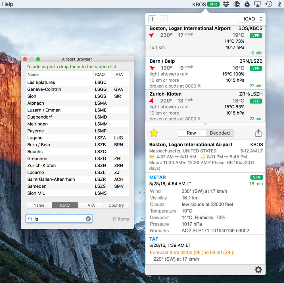Select the IATA search filter
The image size is (284, 283).
91,205
